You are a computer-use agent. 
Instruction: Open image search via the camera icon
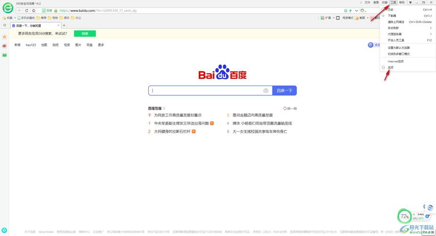[266, 91]
